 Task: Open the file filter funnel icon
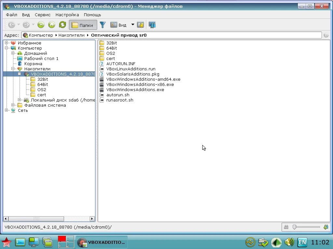(102, 25)
